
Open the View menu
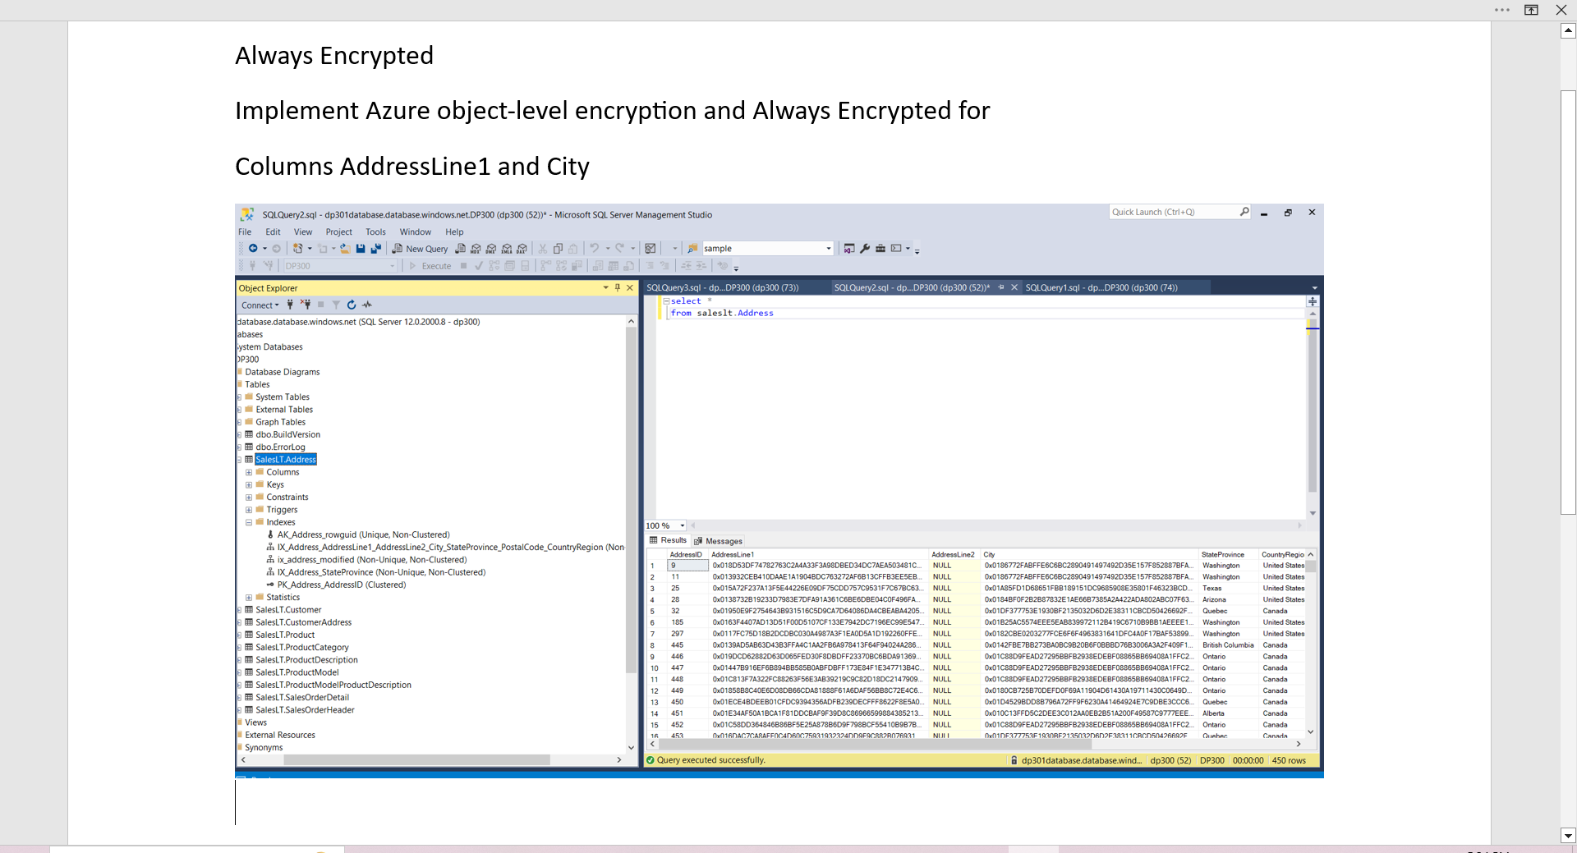click(x=303, y=232)
